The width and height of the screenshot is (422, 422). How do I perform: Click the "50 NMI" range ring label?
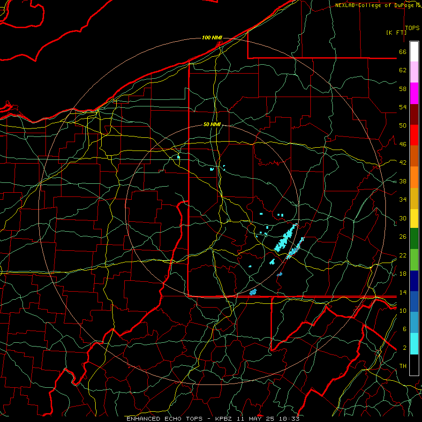[x=212, y=124]
